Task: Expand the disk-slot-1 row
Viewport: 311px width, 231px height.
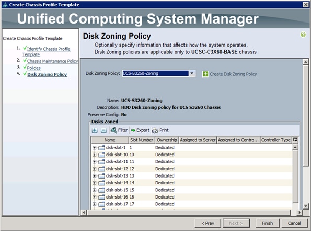Action: click(x=95, y=148)
